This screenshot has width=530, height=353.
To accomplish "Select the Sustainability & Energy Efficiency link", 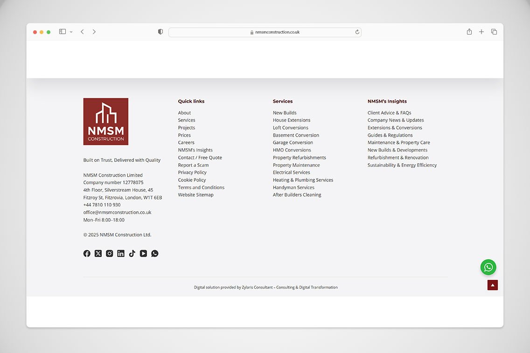I will 402,165.
